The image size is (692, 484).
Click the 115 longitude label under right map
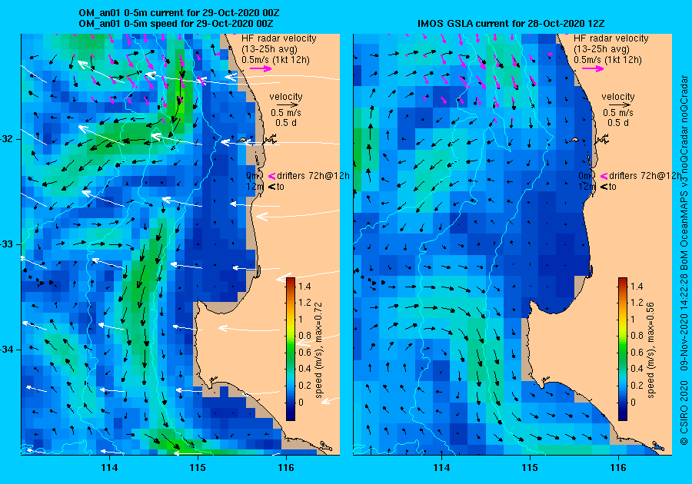530,468
